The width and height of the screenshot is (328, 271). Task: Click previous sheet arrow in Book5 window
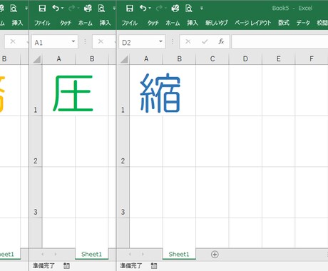point(130,254)
